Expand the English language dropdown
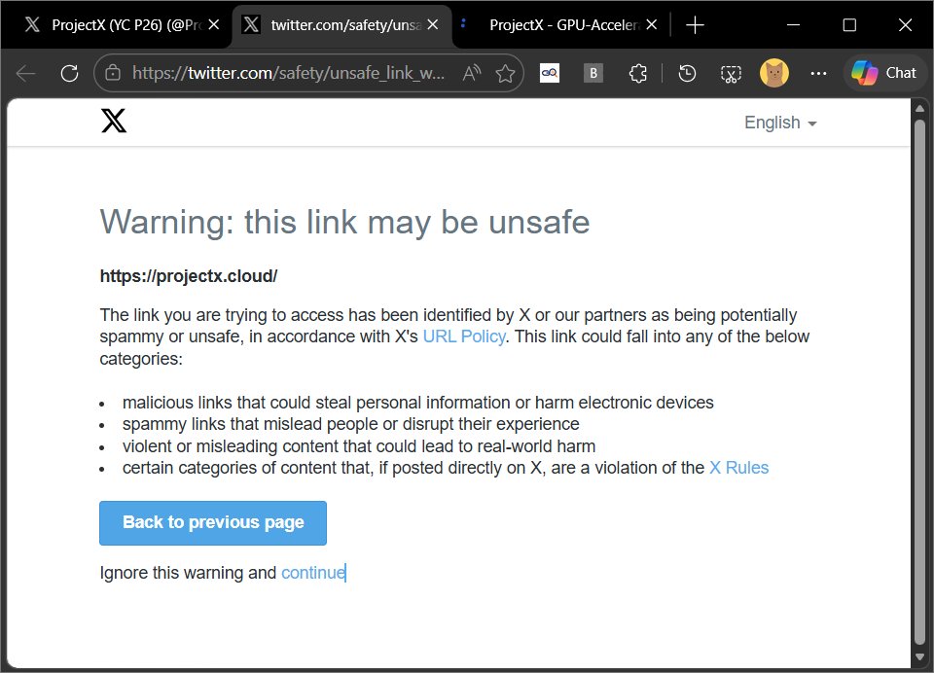 pos(780,123)
